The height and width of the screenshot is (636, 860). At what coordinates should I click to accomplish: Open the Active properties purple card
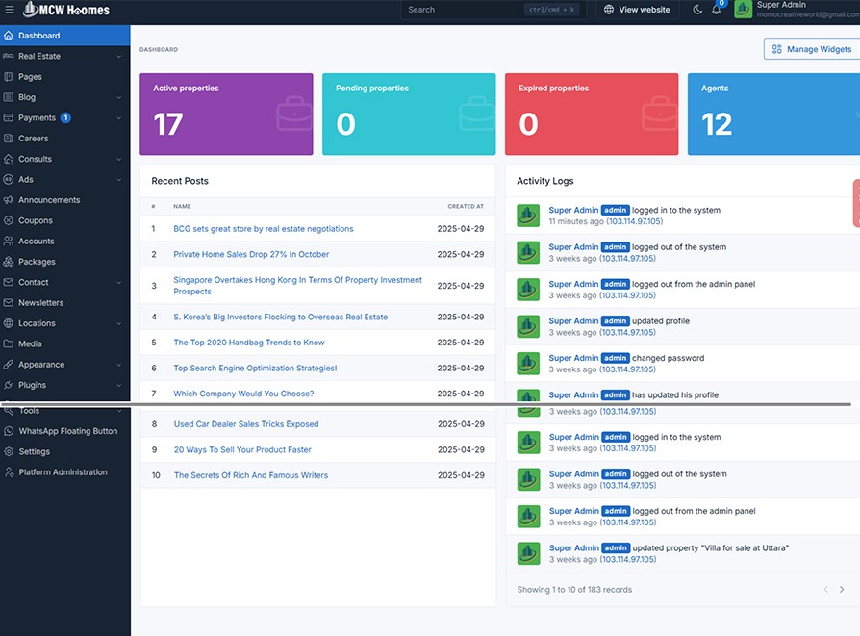click(226, 114)
